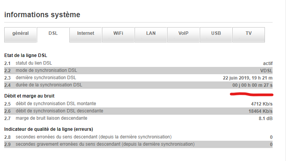This screenshot has width=286, height=161.
Task: Switch to the USB tab
Action: (216, 34)
